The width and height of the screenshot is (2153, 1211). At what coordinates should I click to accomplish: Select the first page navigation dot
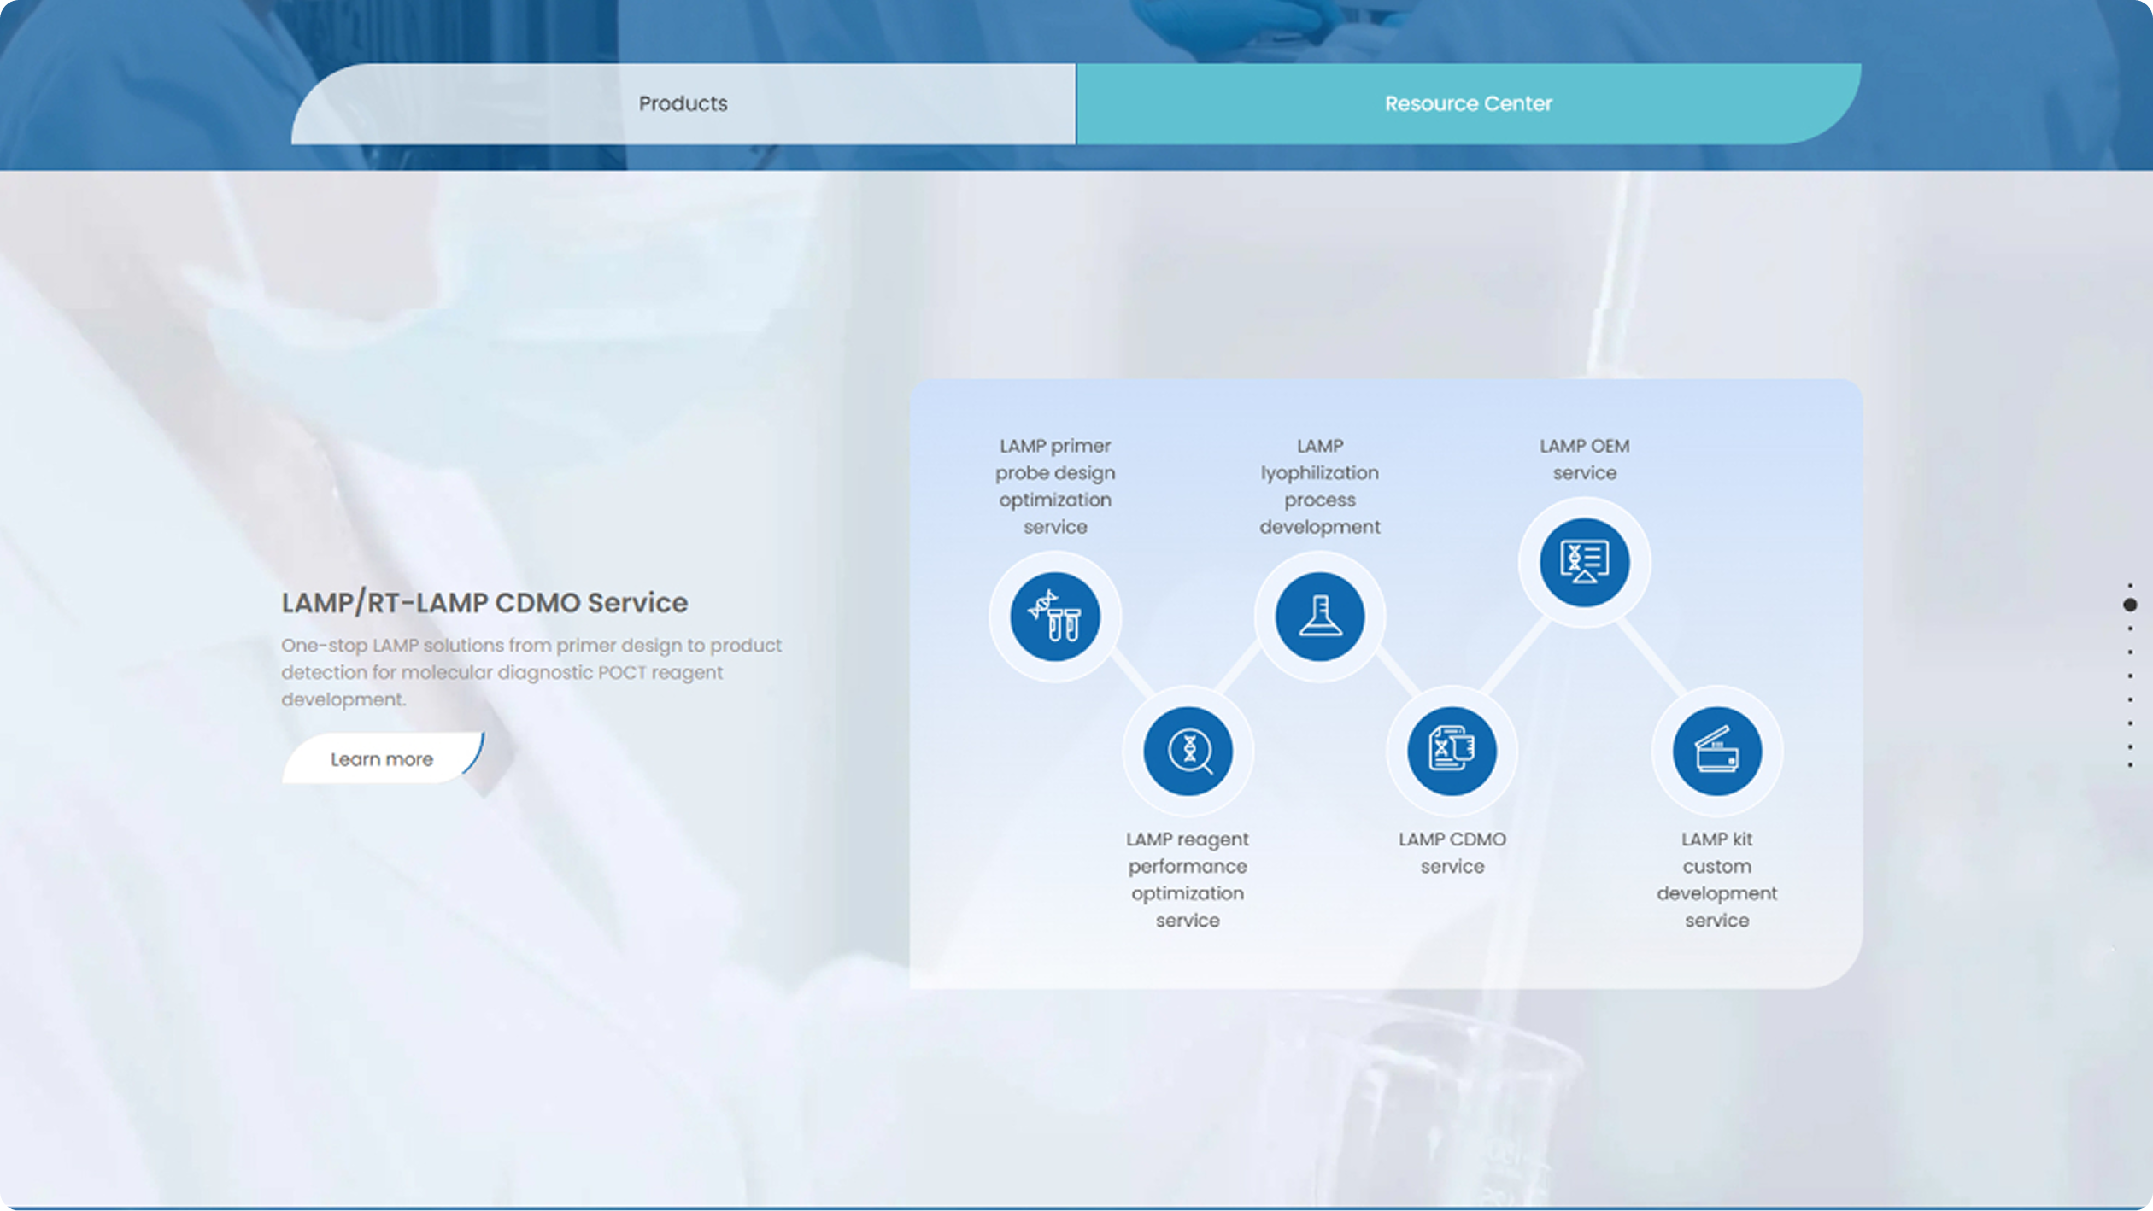[2130, 586]
